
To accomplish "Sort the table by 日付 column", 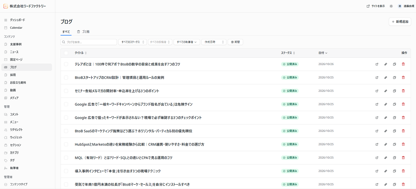I will pyautogui.click(x=323, y=53).
